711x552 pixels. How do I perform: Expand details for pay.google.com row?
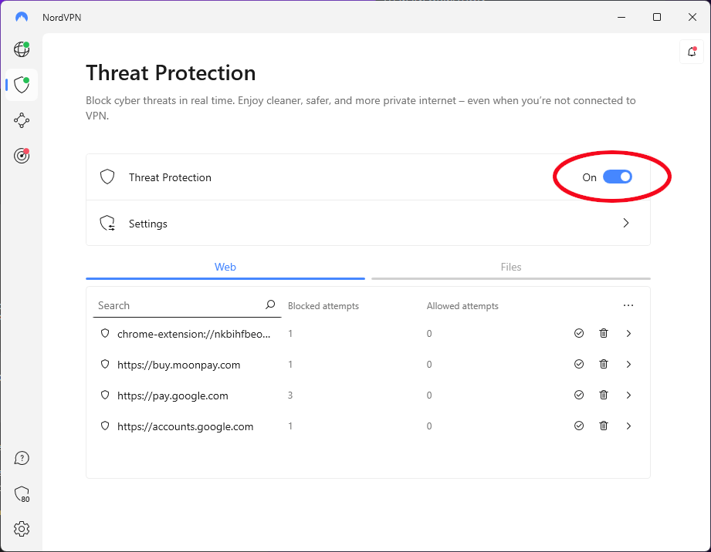pos(628,395)
